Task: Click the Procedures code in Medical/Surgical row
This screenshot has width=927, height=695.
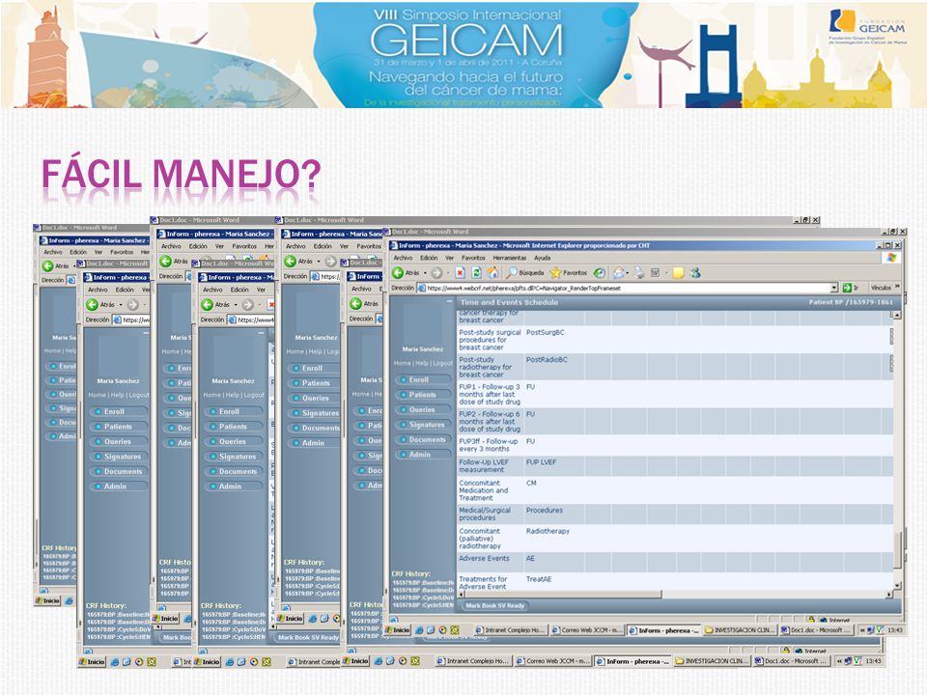Action: coord(545,511)
